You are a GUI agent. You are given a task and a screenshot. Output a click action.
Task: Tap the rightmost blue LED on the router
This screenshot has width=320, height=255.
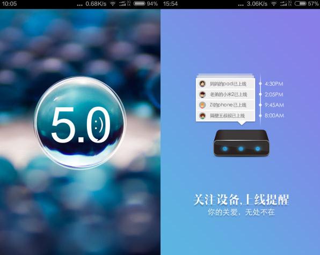258,148
